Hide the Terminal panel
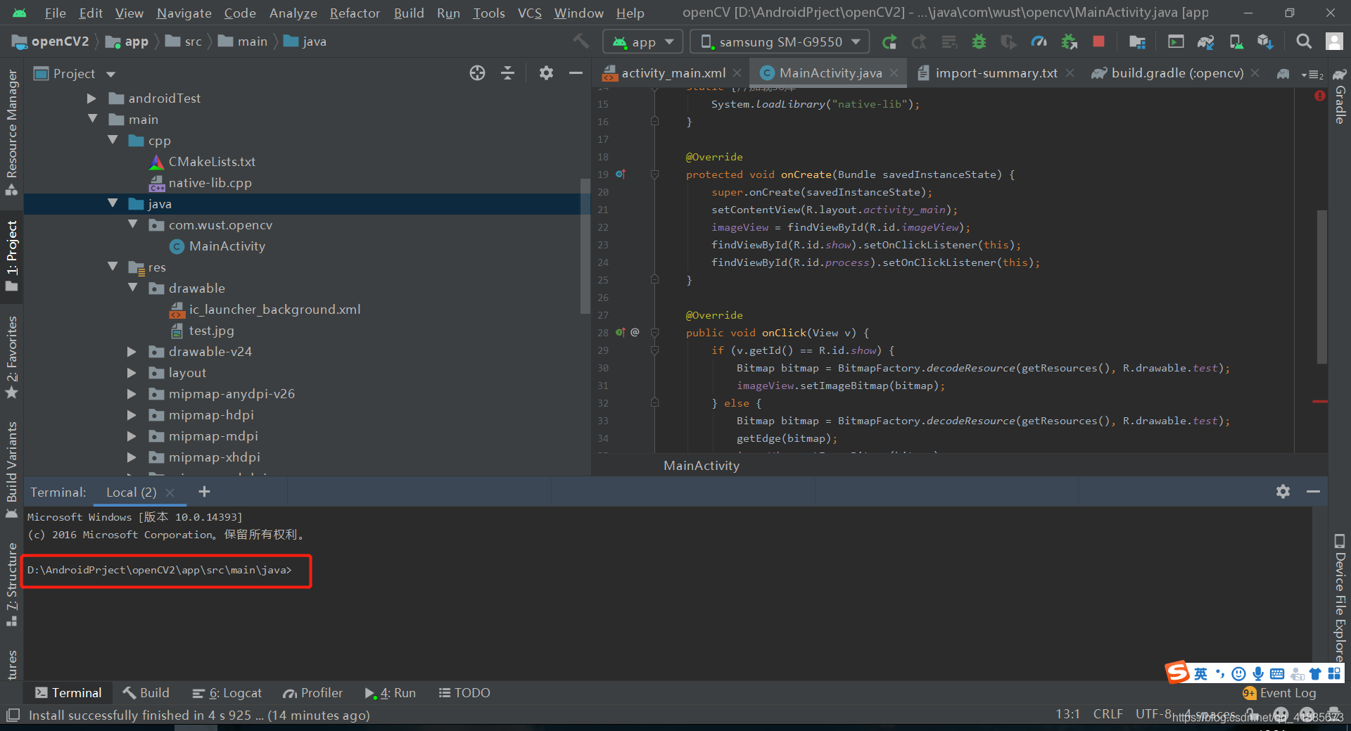Image resolution: width=1351 pixels, height=731 pixels. (1313, 492)
